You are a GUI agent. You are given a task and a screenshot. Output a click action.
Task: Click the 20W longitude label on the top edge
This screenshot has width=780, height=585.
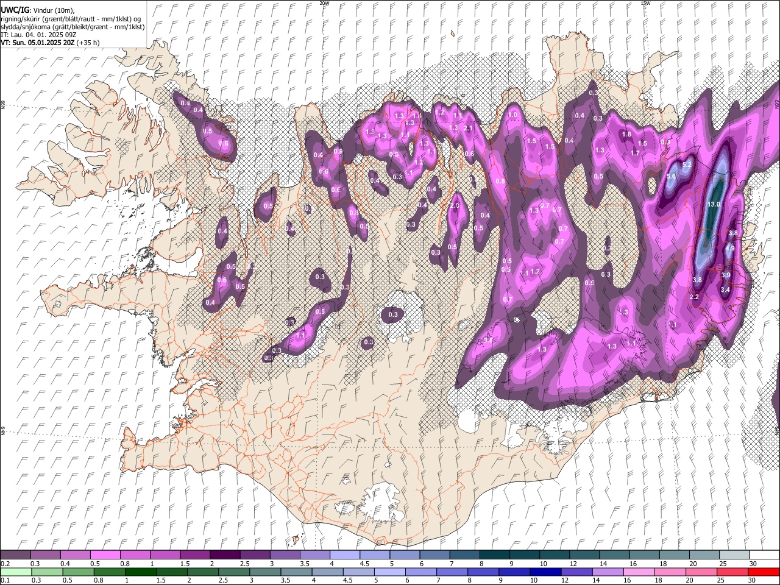(324, 3)
